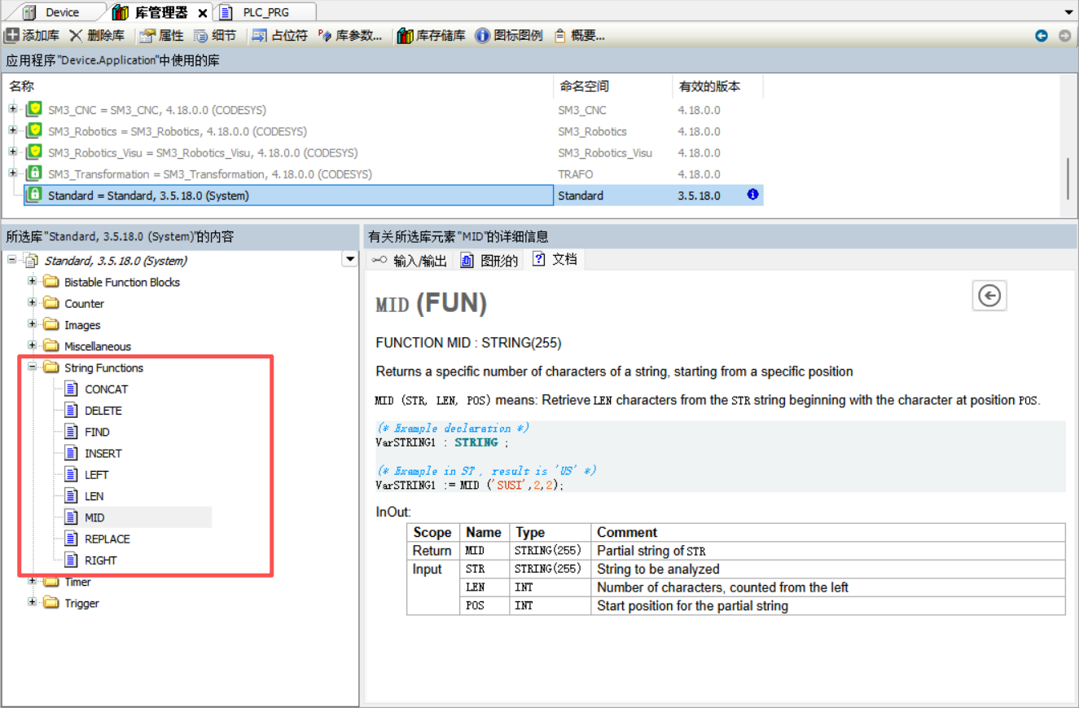This screenshot has height=708, width=1079.
Task: Expand the Miscellaneous folder
Action: pyautogui.click(x=33, y=345)
